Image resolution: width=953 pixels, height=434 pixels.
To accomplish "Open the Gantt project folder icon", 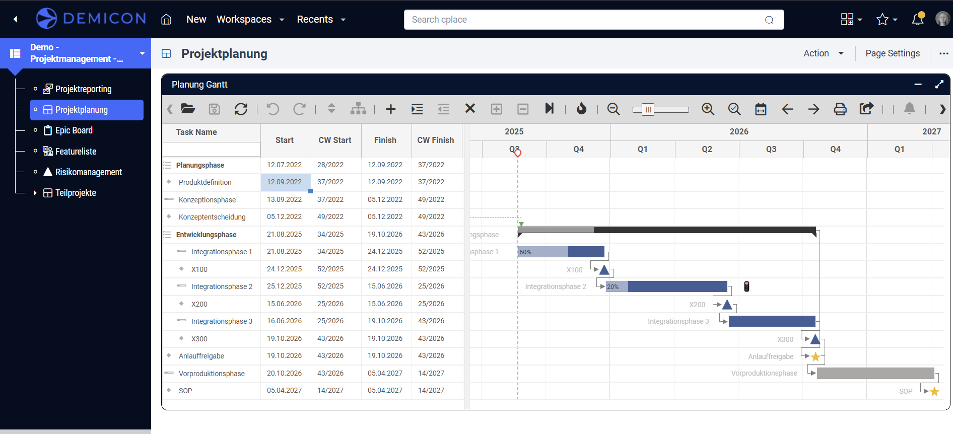I will point(188,109).
